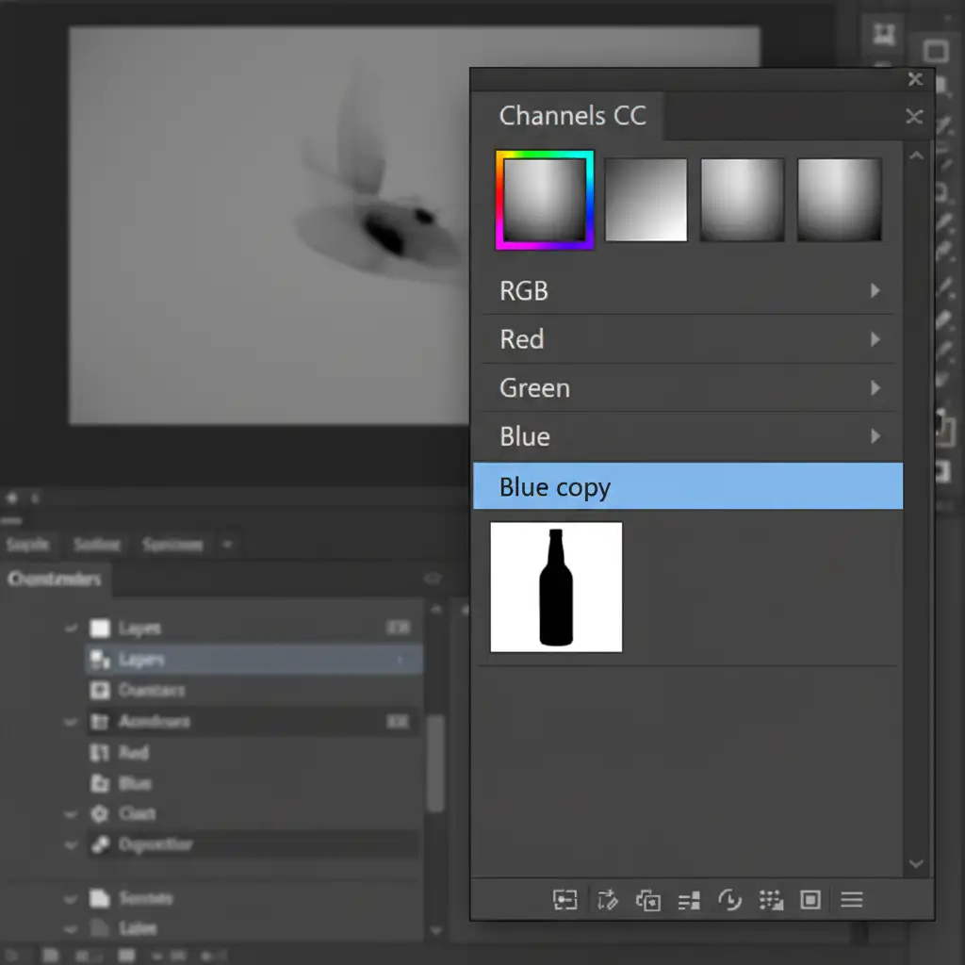
Task: Expand the arrow beside the Blue channel
Action: [x=875, y=436]
